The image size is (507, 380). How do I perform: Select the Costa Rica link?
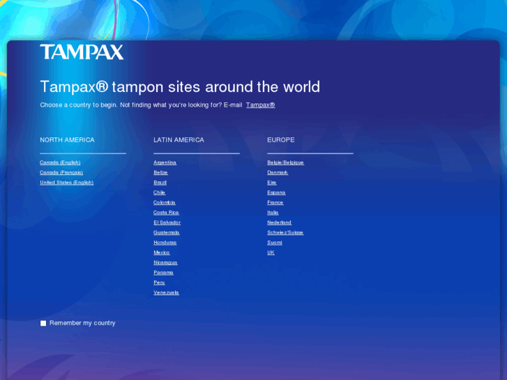(166, 213)
